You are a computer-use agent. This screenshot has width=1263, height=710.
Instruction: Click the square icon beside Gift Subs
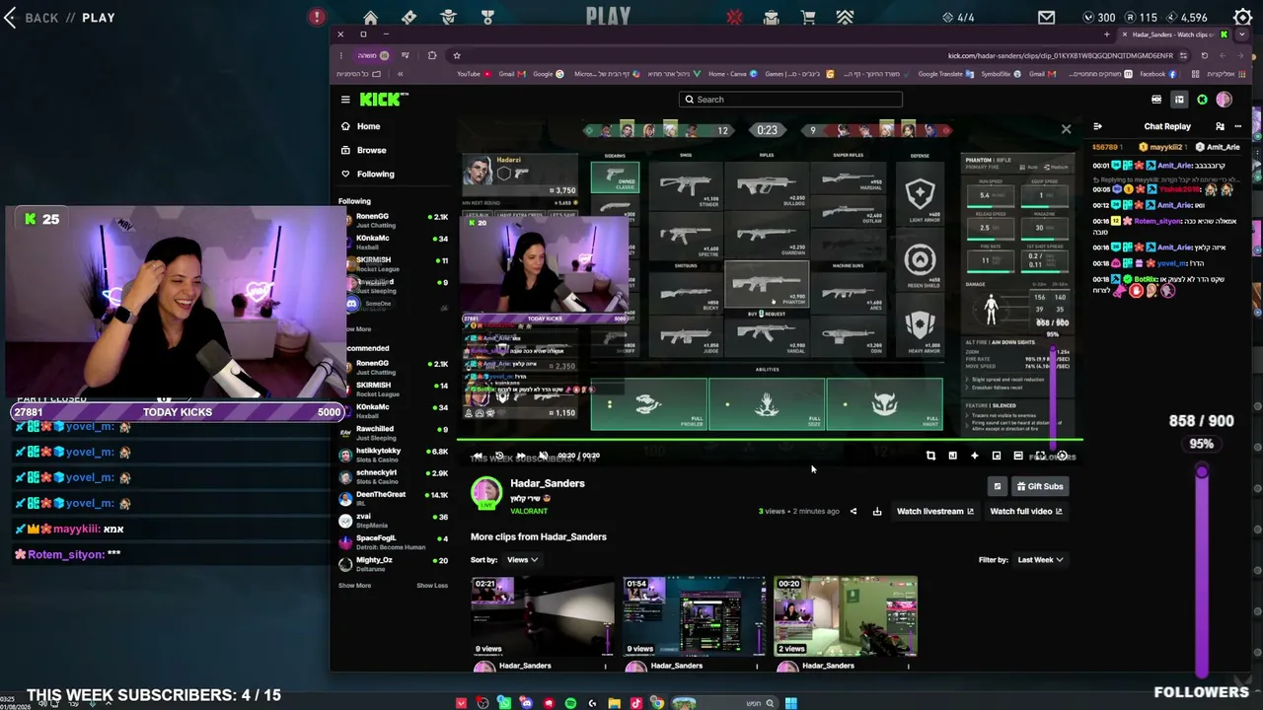pyautogui.click(x=997, y=486)
